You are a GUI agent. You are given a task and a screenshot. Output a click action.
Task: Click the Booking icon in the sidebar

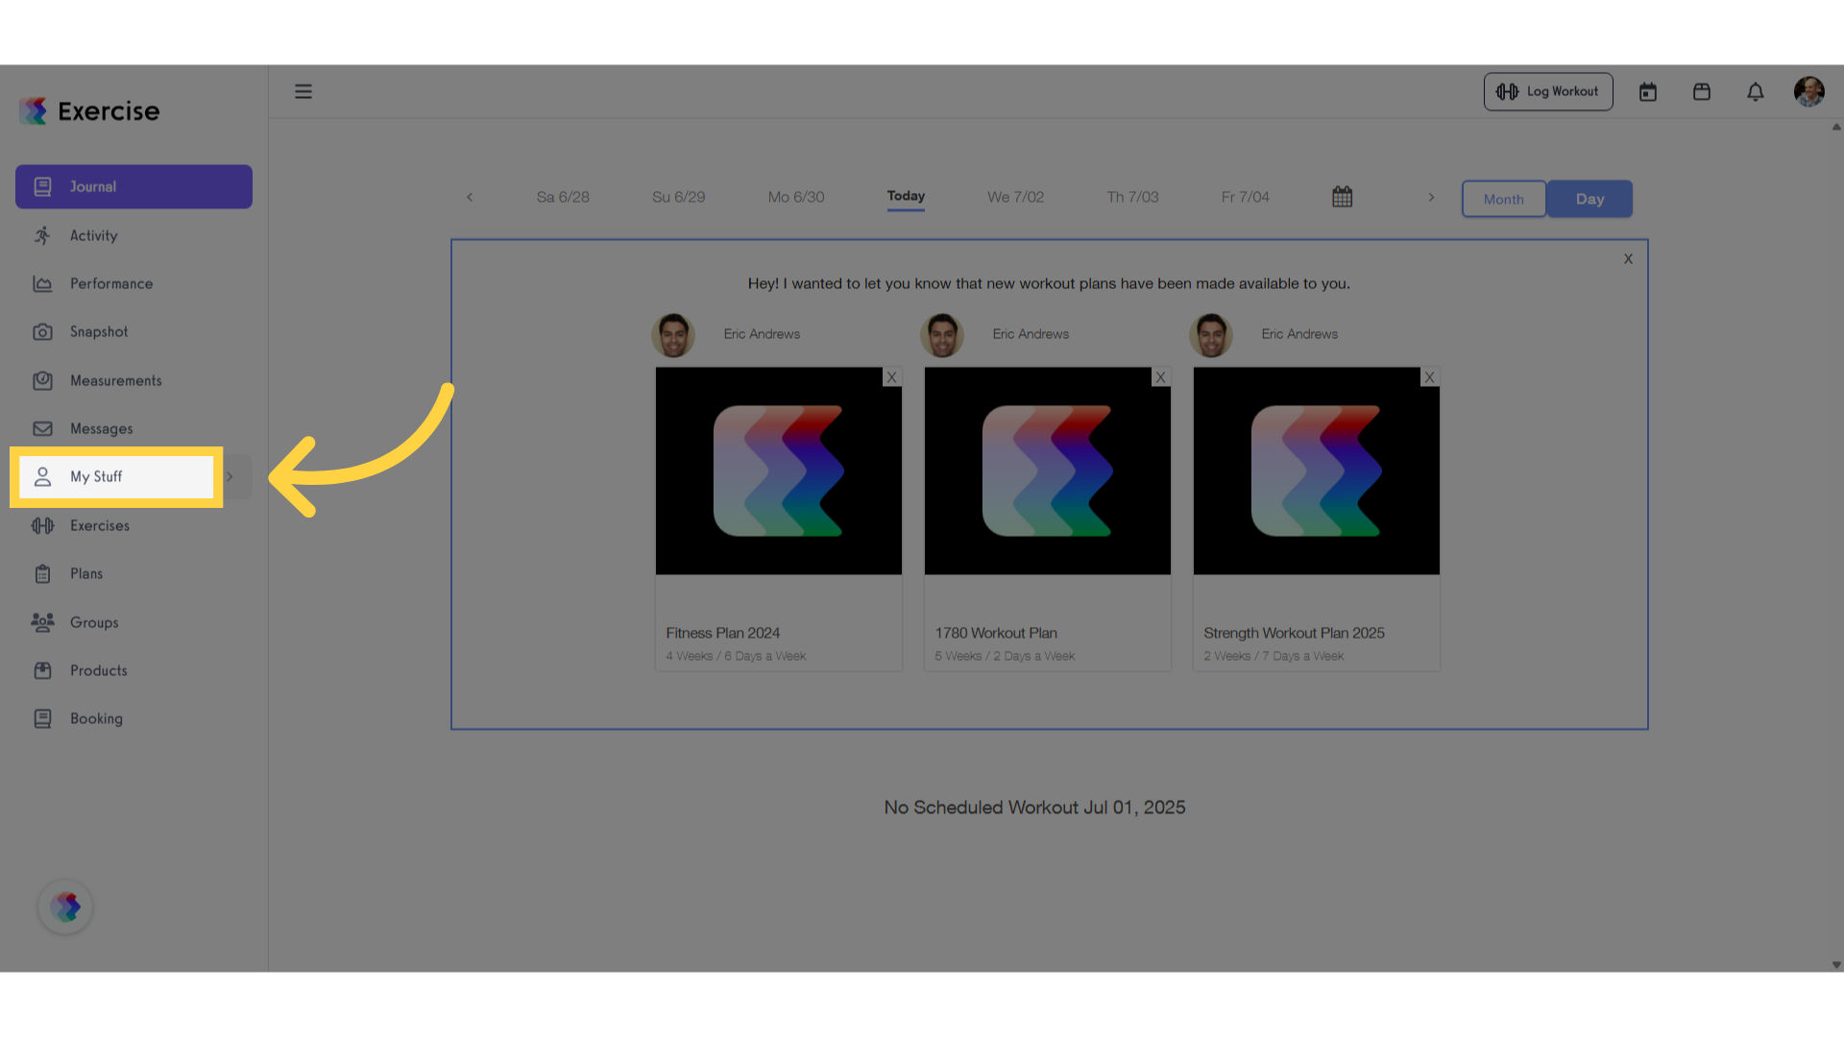[x=42, y=718]
